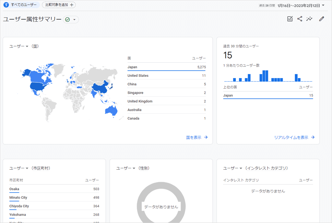Open ユーザー metric dropdown in 性別 card
Screen dimensions: 332x223
click(x=126, y=168)
